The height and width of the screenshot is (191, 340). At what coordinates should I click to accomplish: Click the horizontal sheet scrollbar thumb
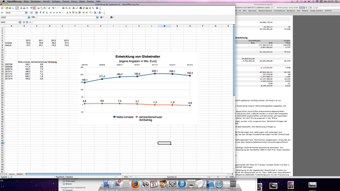pyautogui.click(x=73, y=174)
